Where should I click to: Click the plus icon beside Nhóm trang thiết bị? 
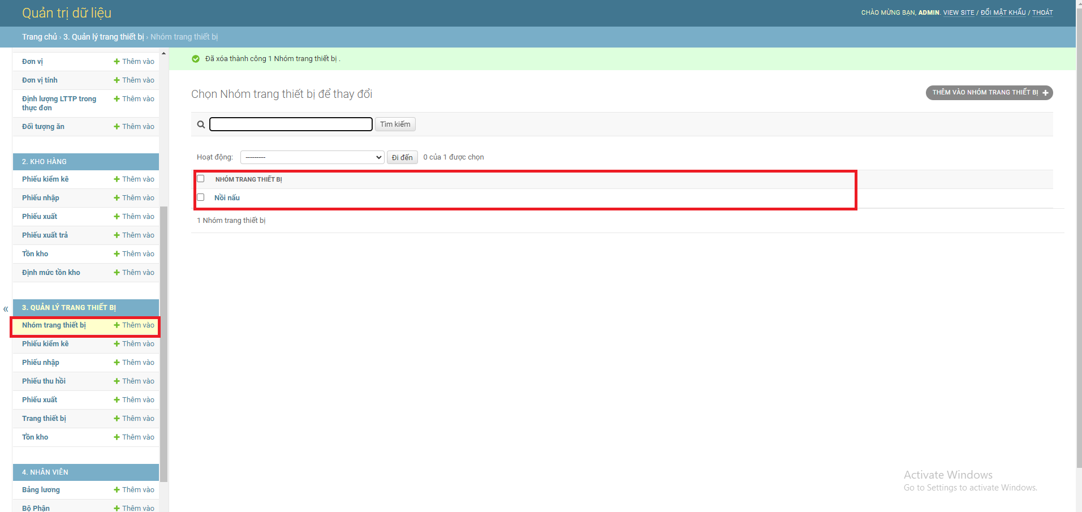(117, 325)
